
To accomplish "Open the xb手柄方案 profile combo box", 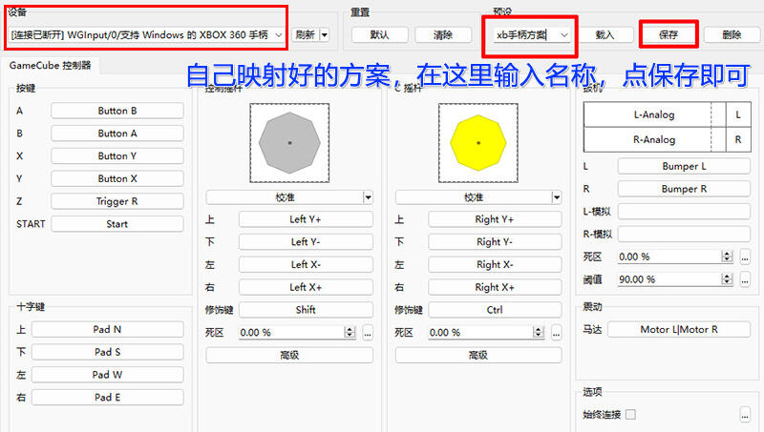I will [x=532, y=35].
